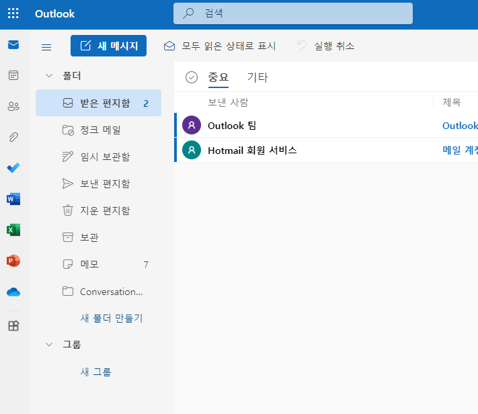Collapse the 폴더 section chevron
This screenshot has width=478, height=414.
click(x=49, y=75)
